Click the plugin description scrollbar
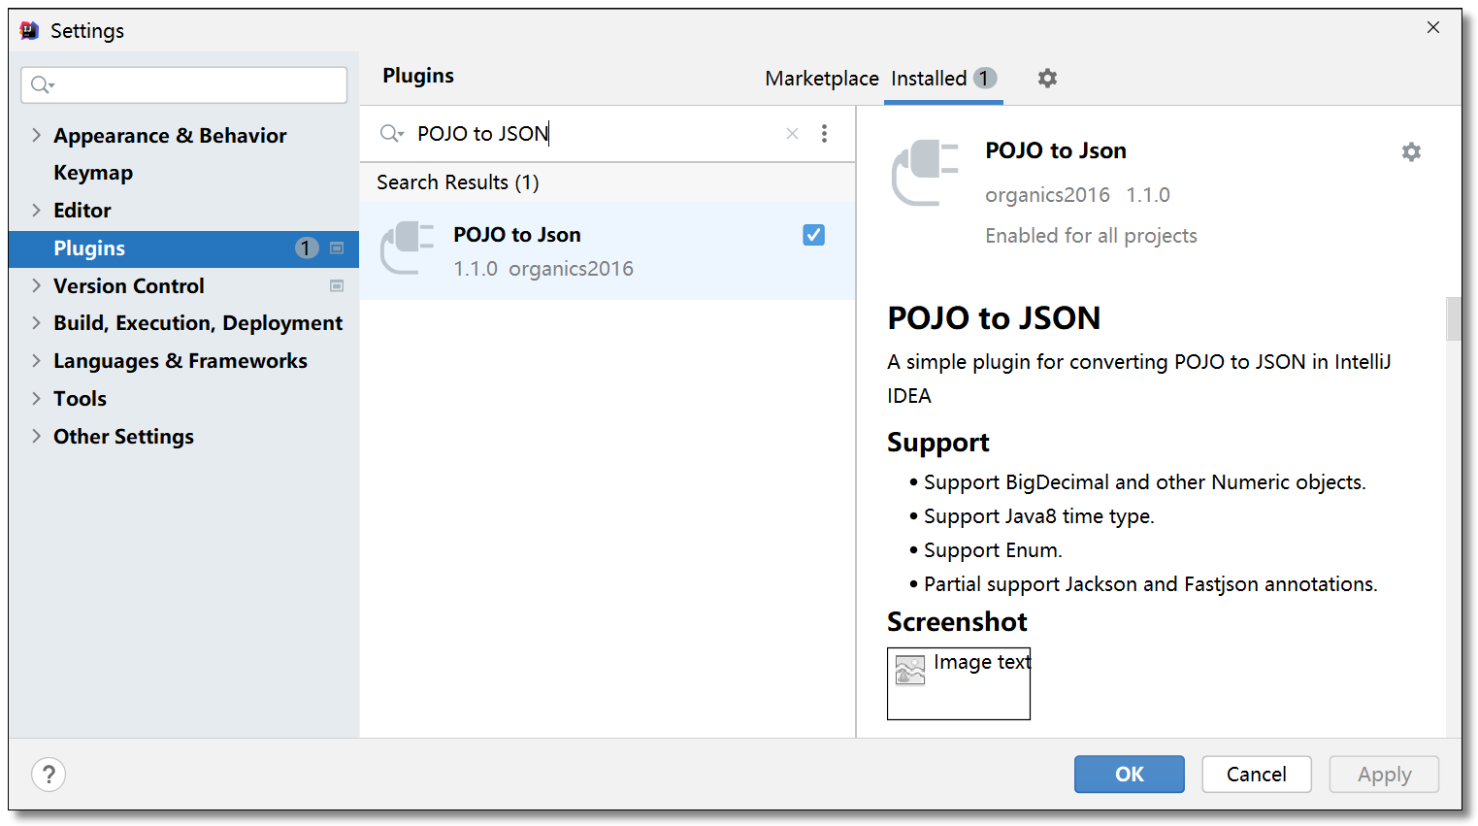The width and height of the screenshot is (1478, 826). tap(1453, 318)
